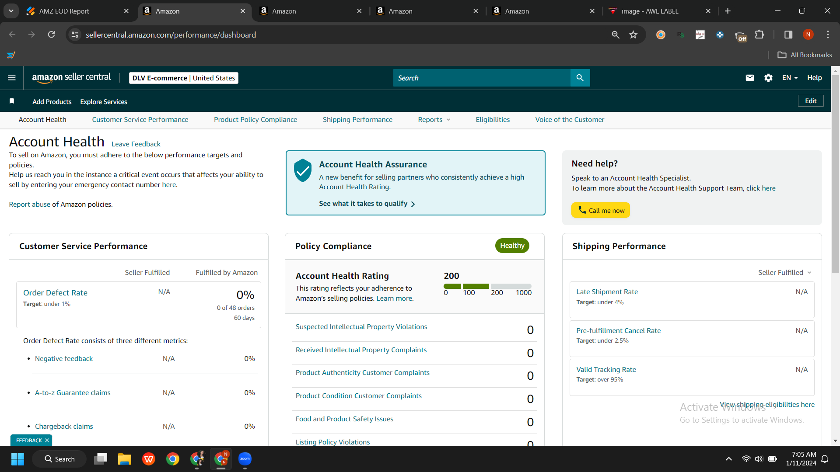The width and height of the screenshot is (840, 472).
Task: Click the shield icon in Account Health Assurance
Action: coord(302,170)
